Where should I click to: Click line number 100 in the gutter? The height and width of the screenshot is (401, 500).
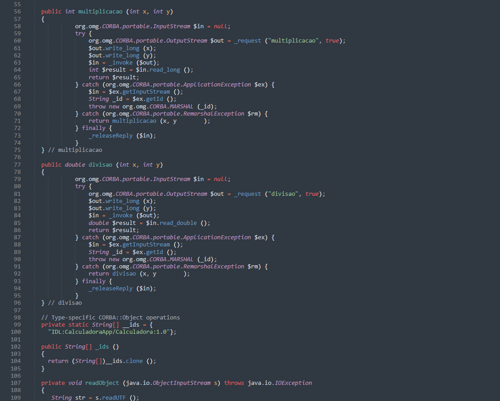[16, 332]
